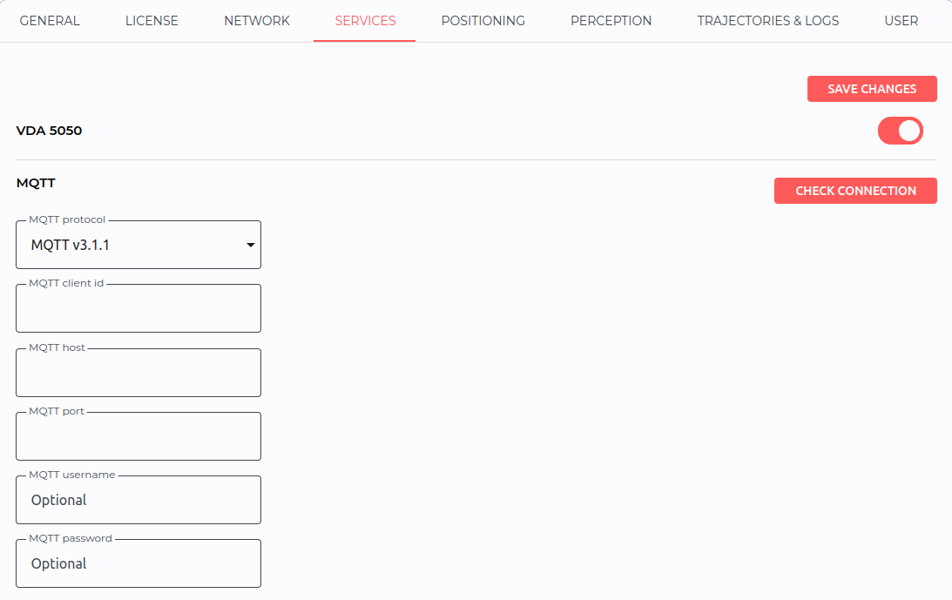This screenshot has height=600, width=952.
Task: Focus the MQTT port input
Action: (x=138, y=436)
